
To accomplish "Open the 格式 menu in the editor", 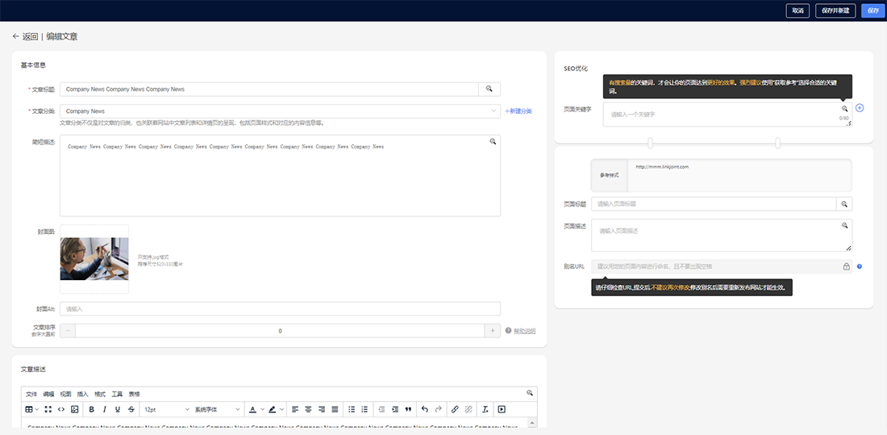I will pyautogui.click(x=99, y=394).
